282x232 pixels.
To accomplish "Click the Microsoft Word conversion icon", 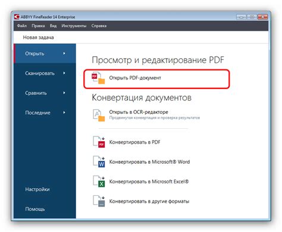I will click(99, 161).
